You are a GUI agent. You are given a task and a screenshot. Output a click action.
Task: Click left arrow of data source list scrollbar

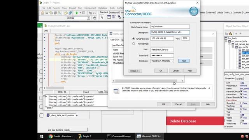click(x=114, y=81)
